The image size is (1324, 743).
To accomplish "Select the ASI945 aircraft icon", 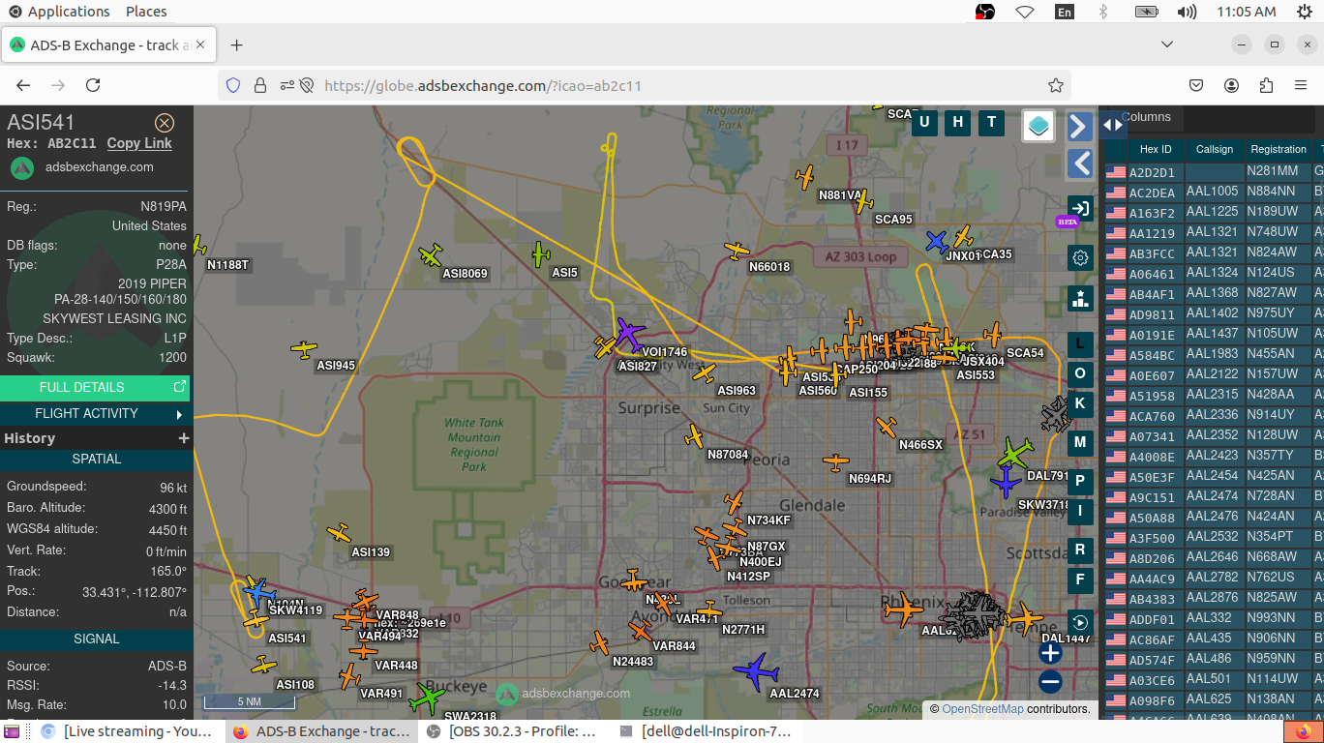I will click(304, 349).
